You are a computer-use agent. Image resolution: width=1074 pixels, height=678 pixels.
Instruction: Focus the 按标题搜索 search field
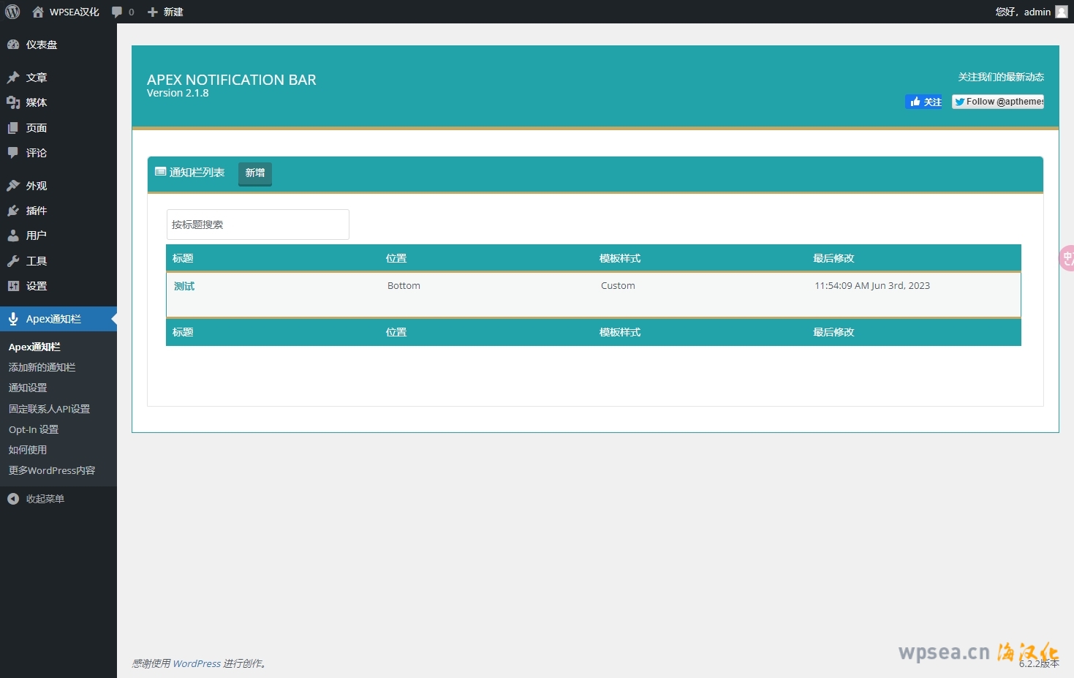click(x=257, y=225)
